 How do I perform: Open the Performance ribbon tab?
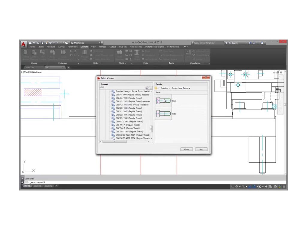click(173, 47)
